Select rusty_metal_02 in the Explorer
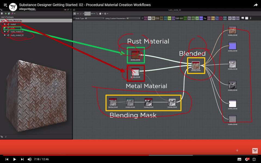Image resolution: width=261 pixels, height=163 pixels. (x=17, y=35)
